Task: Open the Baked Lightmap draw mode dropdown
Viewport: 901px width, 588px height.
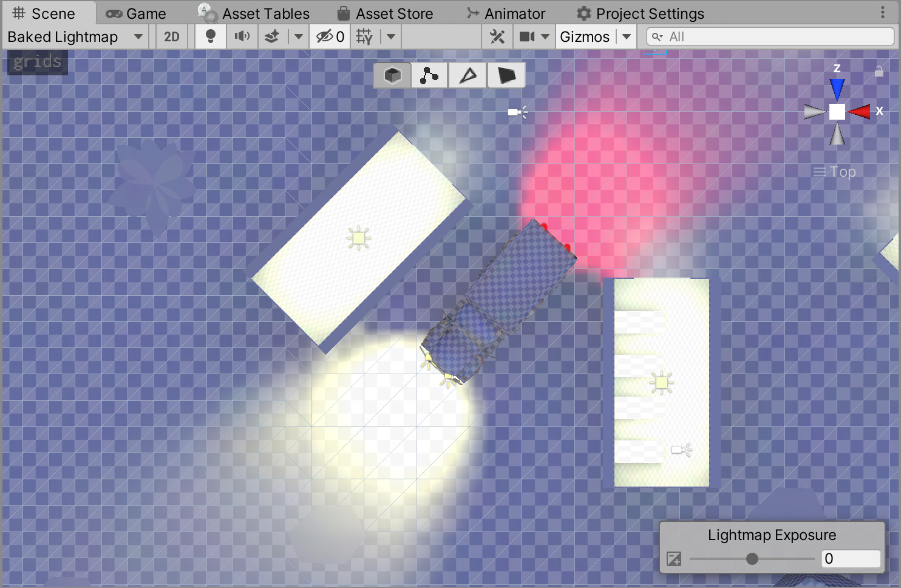Action: point(75,37)
